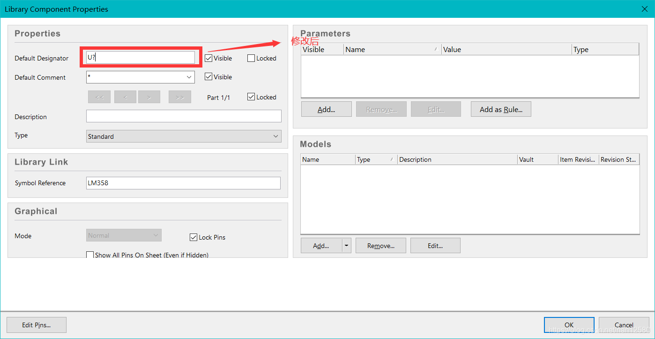
Task: Click Remove... button under Parameters
Action: [381, 109]
